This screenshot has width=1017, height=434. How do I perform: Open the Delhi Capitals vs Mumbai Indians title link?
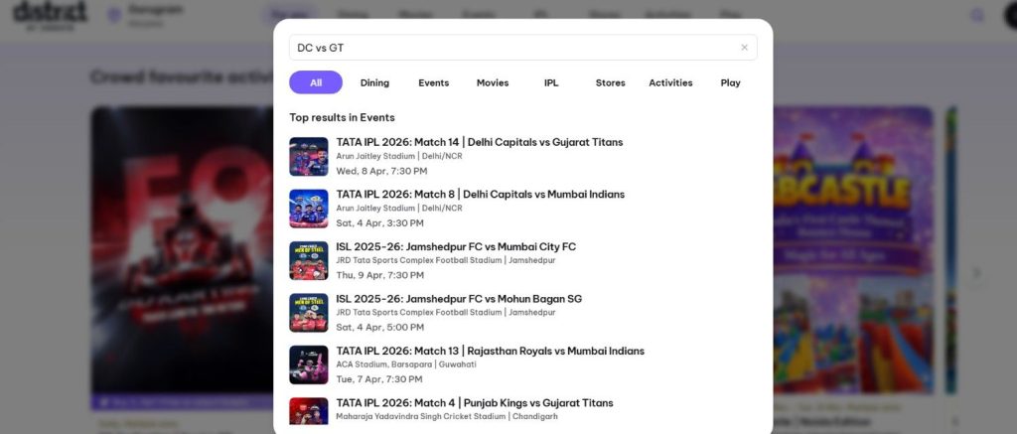click(x=480, y=194)
